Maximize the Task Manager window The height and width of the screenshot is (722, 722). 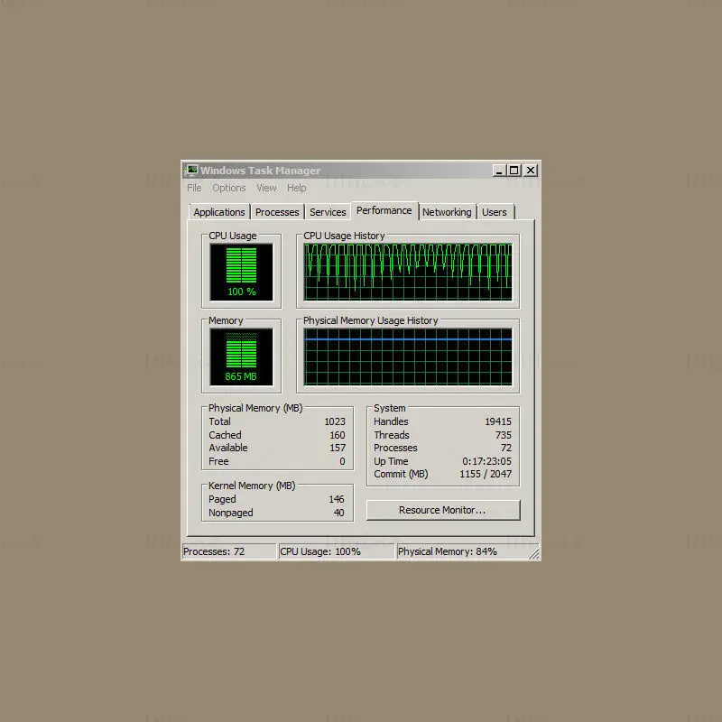point(514,171)
